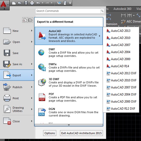Viewport: 141px width, 141px height.
Task: Export to AutoCAD 2013 format
Action: tap(121, 31)
